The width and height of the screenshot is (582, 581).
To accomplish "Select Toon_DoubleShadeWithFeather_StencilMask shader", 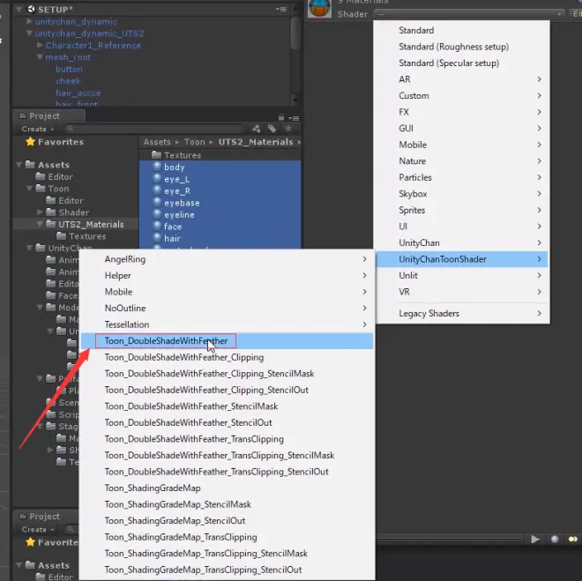I will (227, 406).
